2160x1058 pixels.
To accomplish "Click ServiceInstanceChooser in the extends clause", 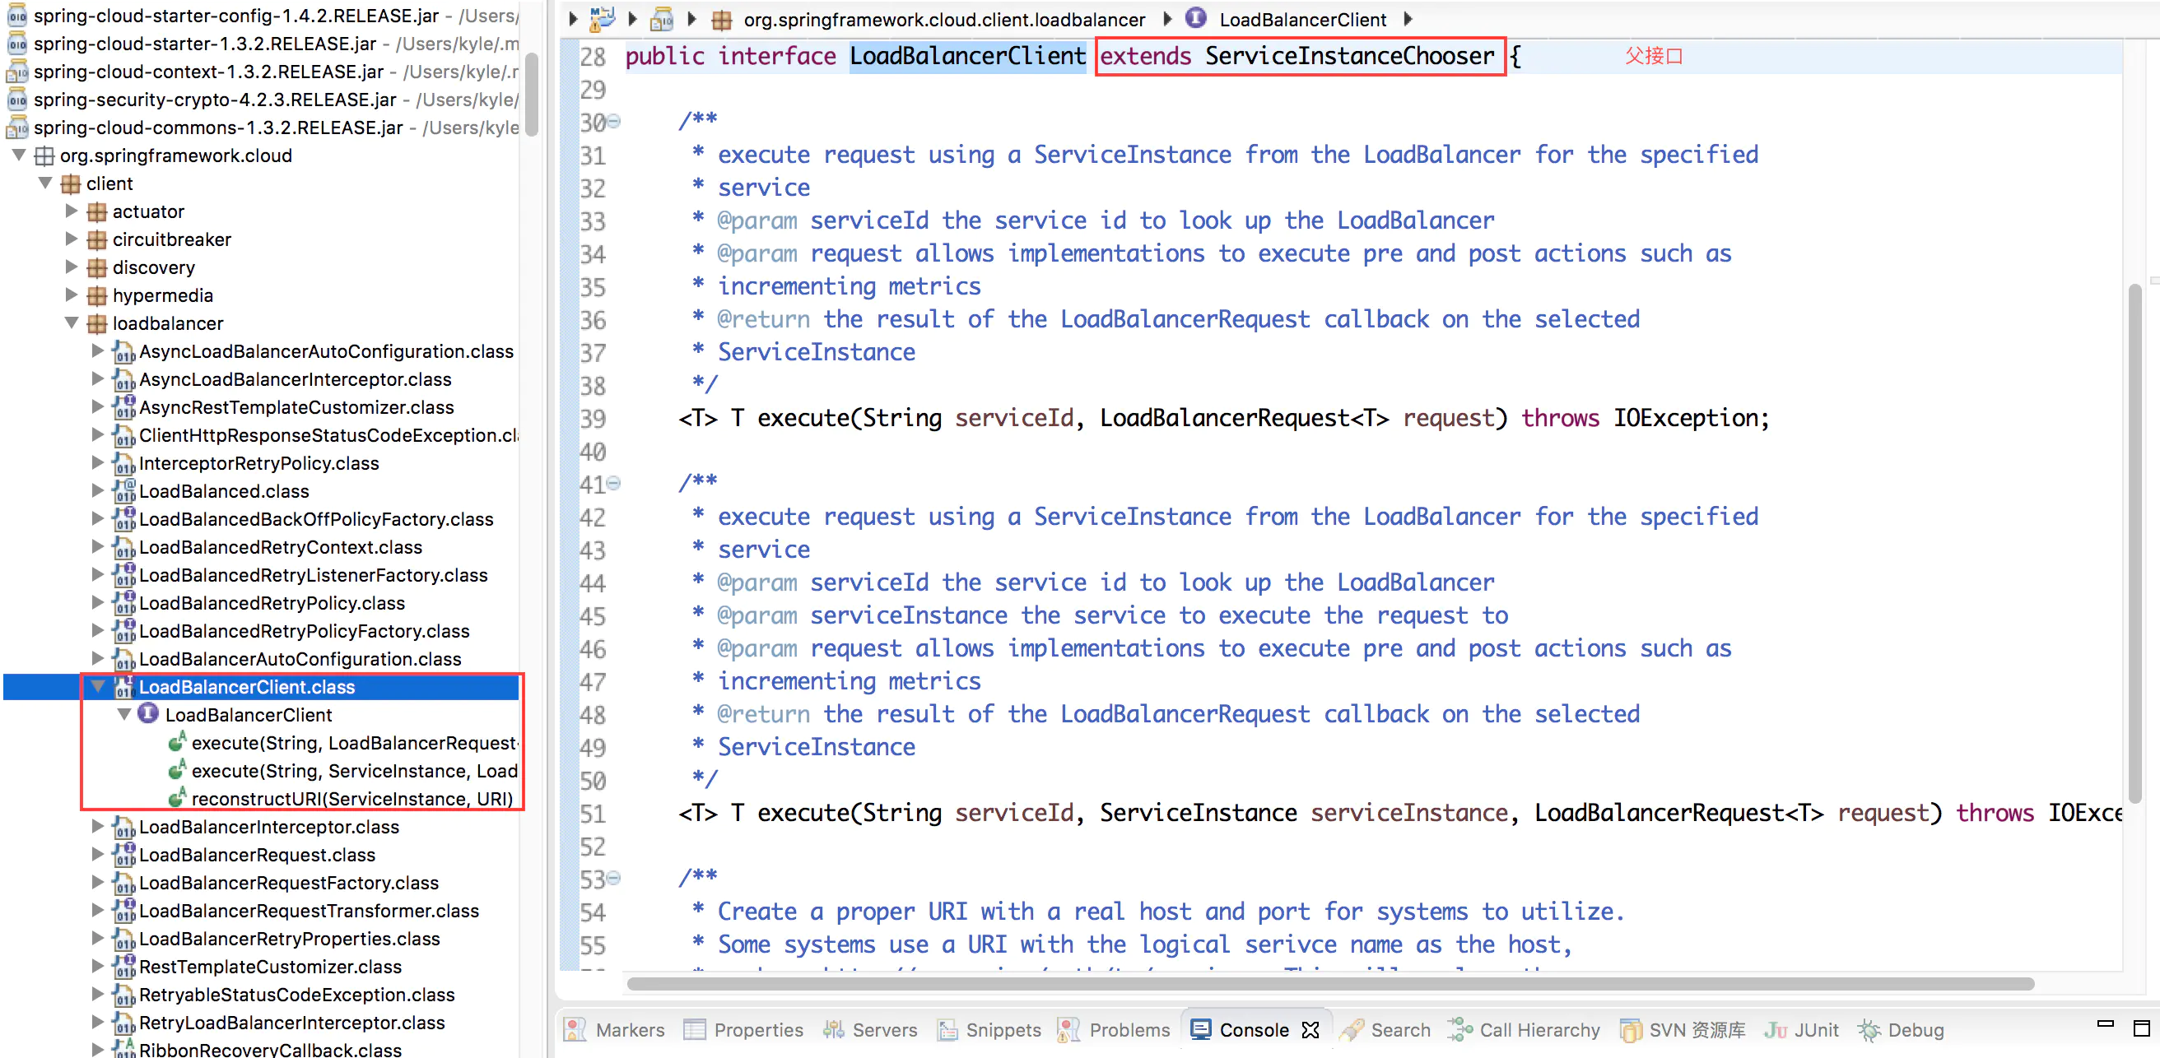I will [x=1349, y=56].
